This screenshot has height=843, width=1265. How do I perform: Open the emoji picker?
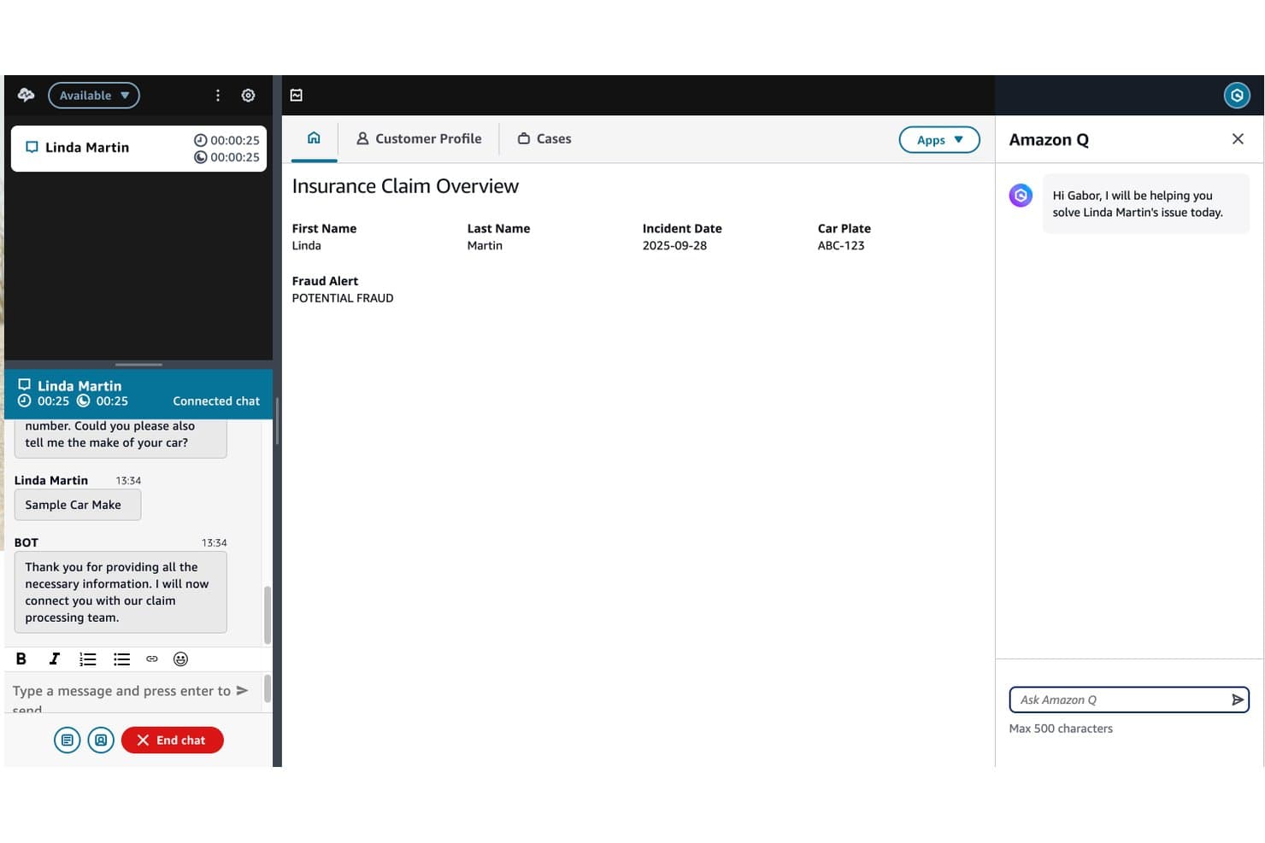pyautogui.click(x=180, y=659)
